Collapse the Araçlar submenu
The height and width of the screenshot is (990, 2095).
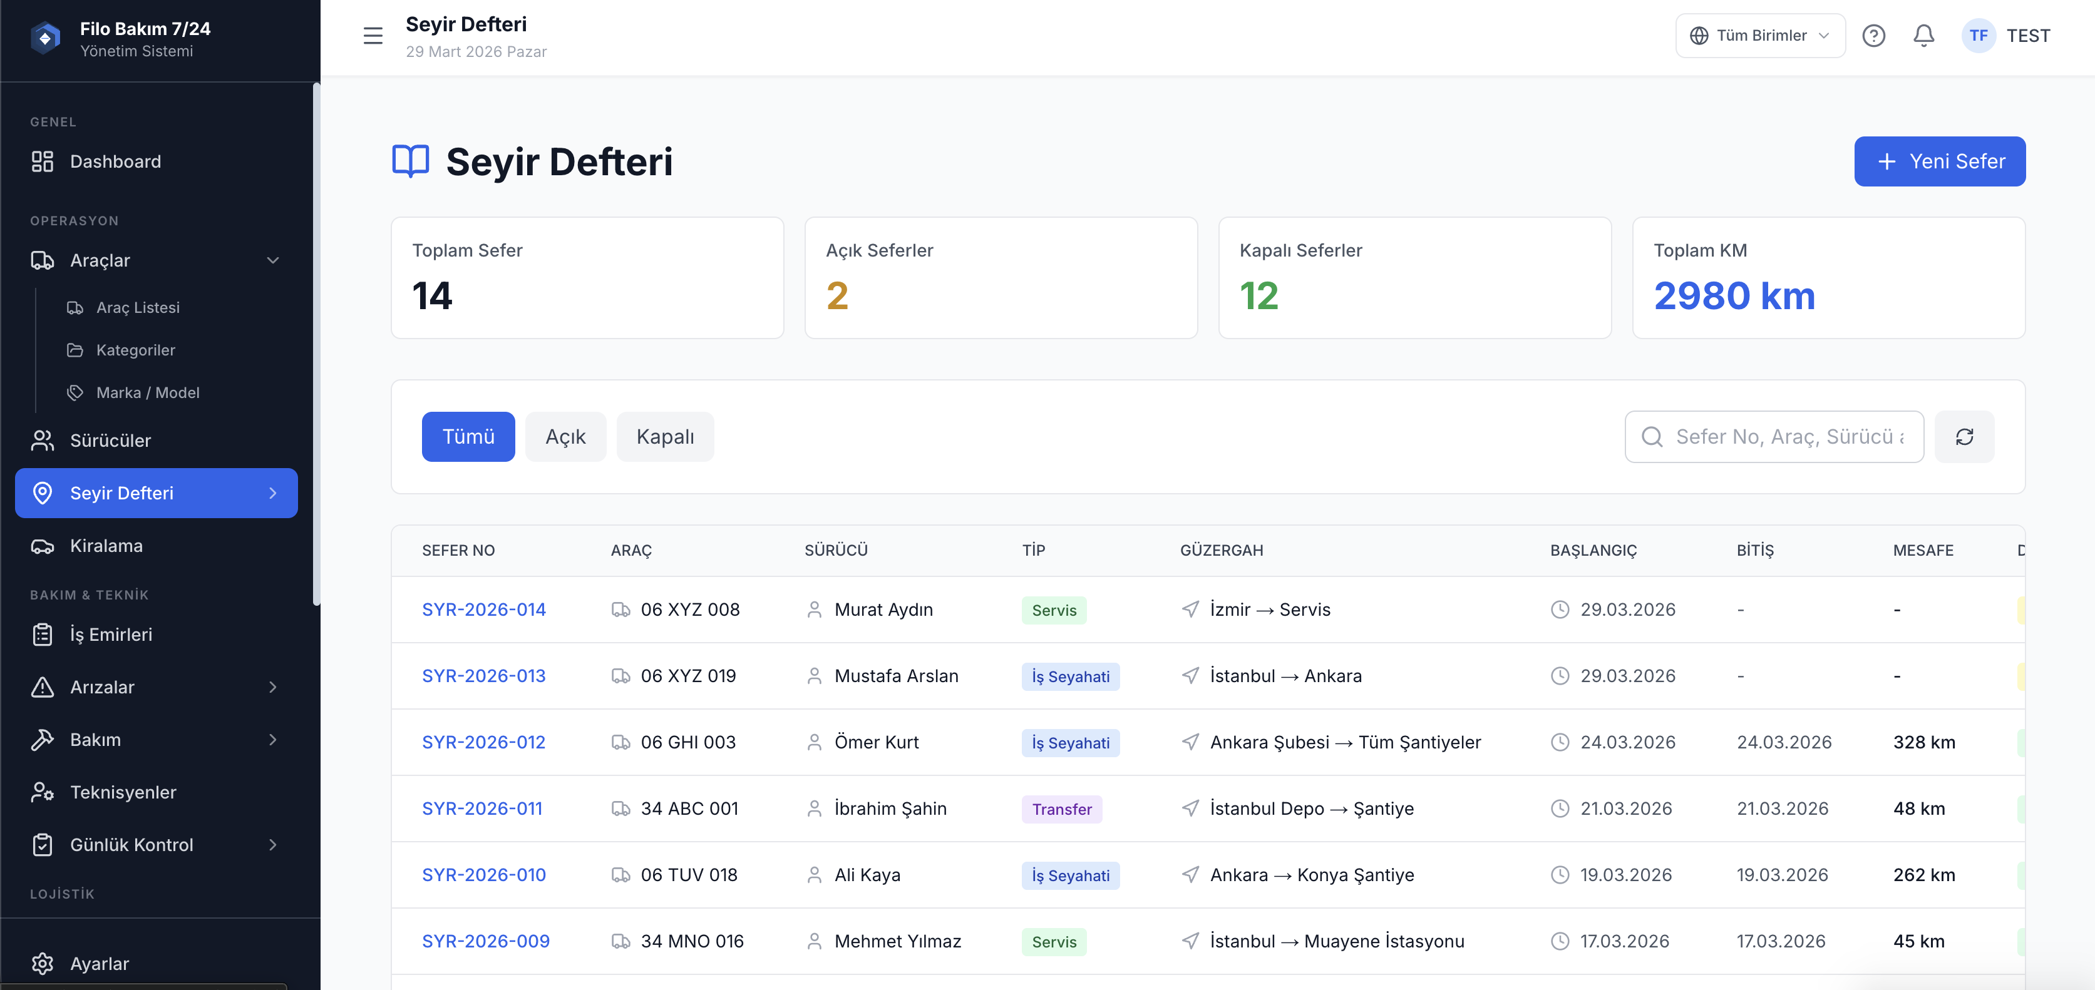272,260
